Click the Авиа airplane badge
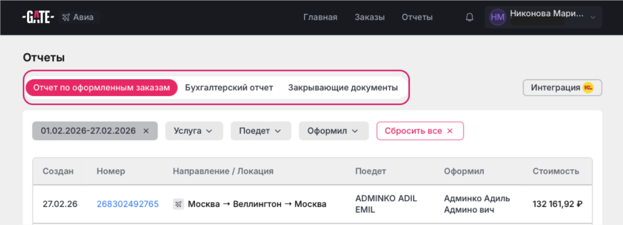 click(x=79, y=18)
